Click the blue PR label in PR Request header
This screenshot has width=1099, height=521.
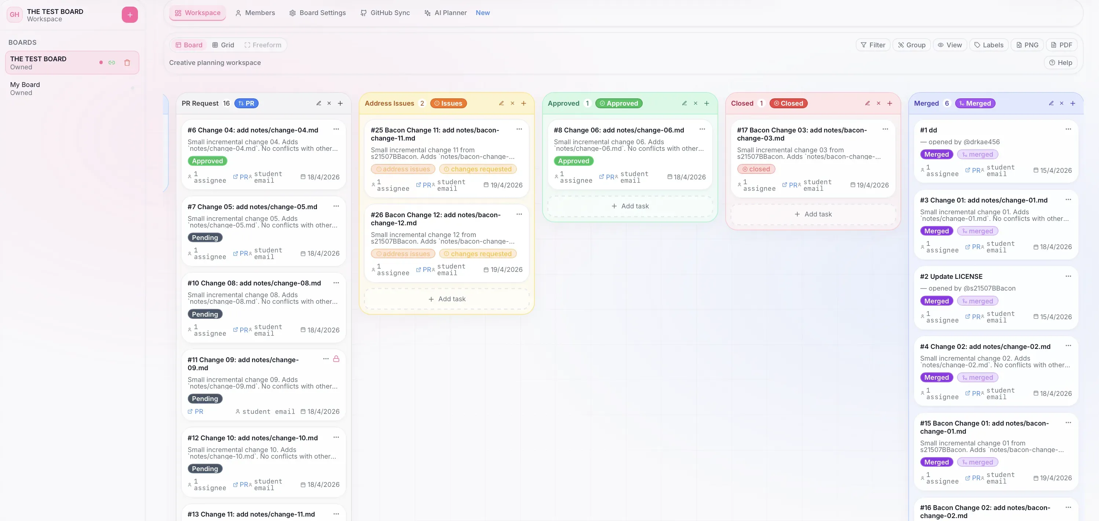click(246, 103)
